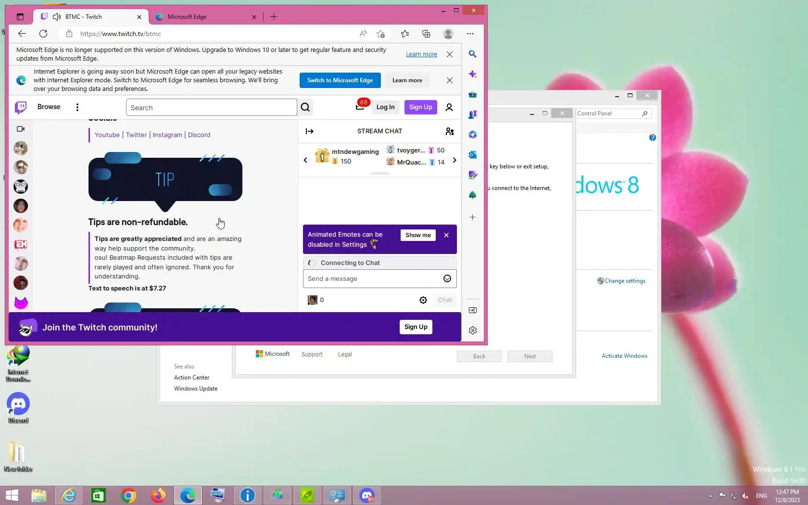Refresh the Twitch page
Image resolution: width=808 pixels, height=505 pixels.
pyautogui.click(x=43, y=34)
